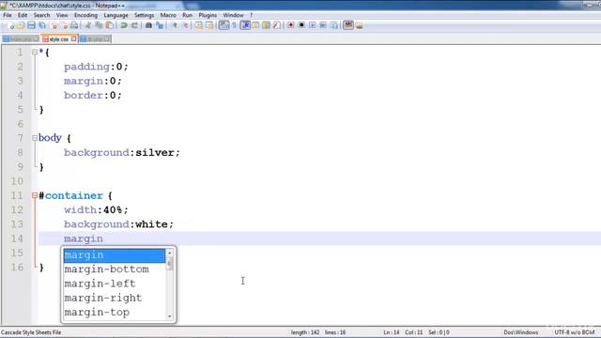The height and width of the screenshot is (338, 601).
Task: Open the Plugins menu
Action: click(208, 15)
